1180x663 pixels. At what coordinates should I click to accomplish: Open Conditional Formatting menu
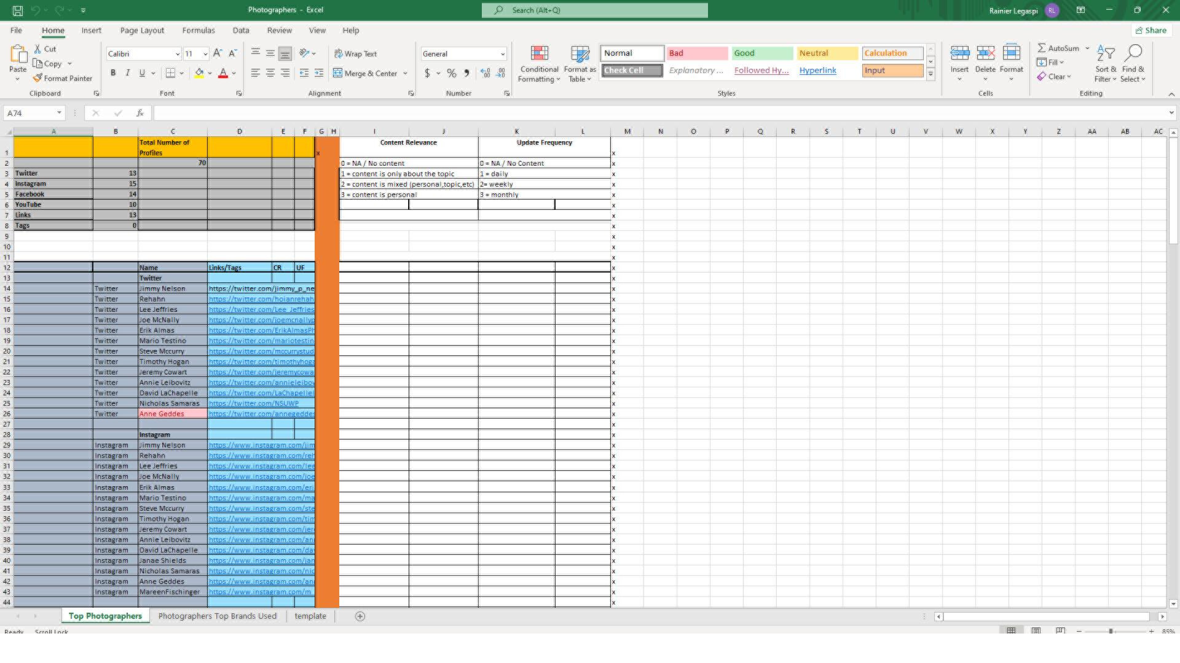click(x=539, y=64)
